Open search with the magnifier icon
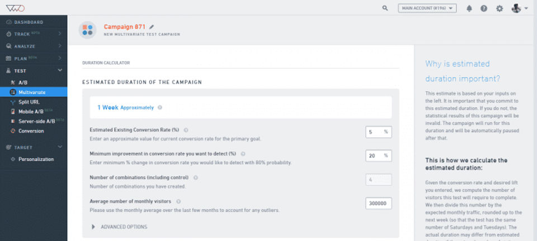The width and height of the screenshot is (537, 241). pos(385,8)
